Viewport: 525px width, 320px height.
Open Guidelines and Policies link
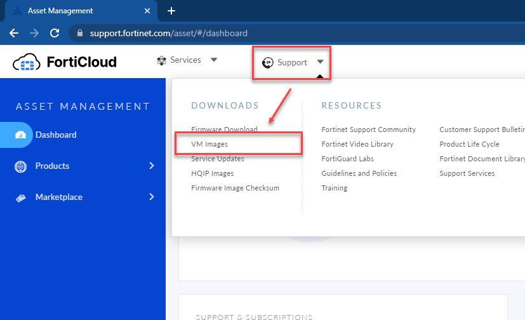pos(359,173)
